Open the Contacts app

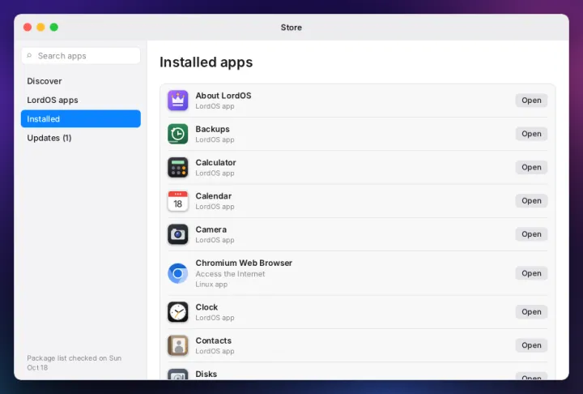[x=531, y=345]
